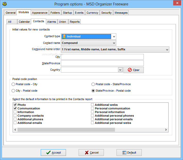Screen dimensions: 183x160
Task: Open the Startup tab
Action: point(67,13)
